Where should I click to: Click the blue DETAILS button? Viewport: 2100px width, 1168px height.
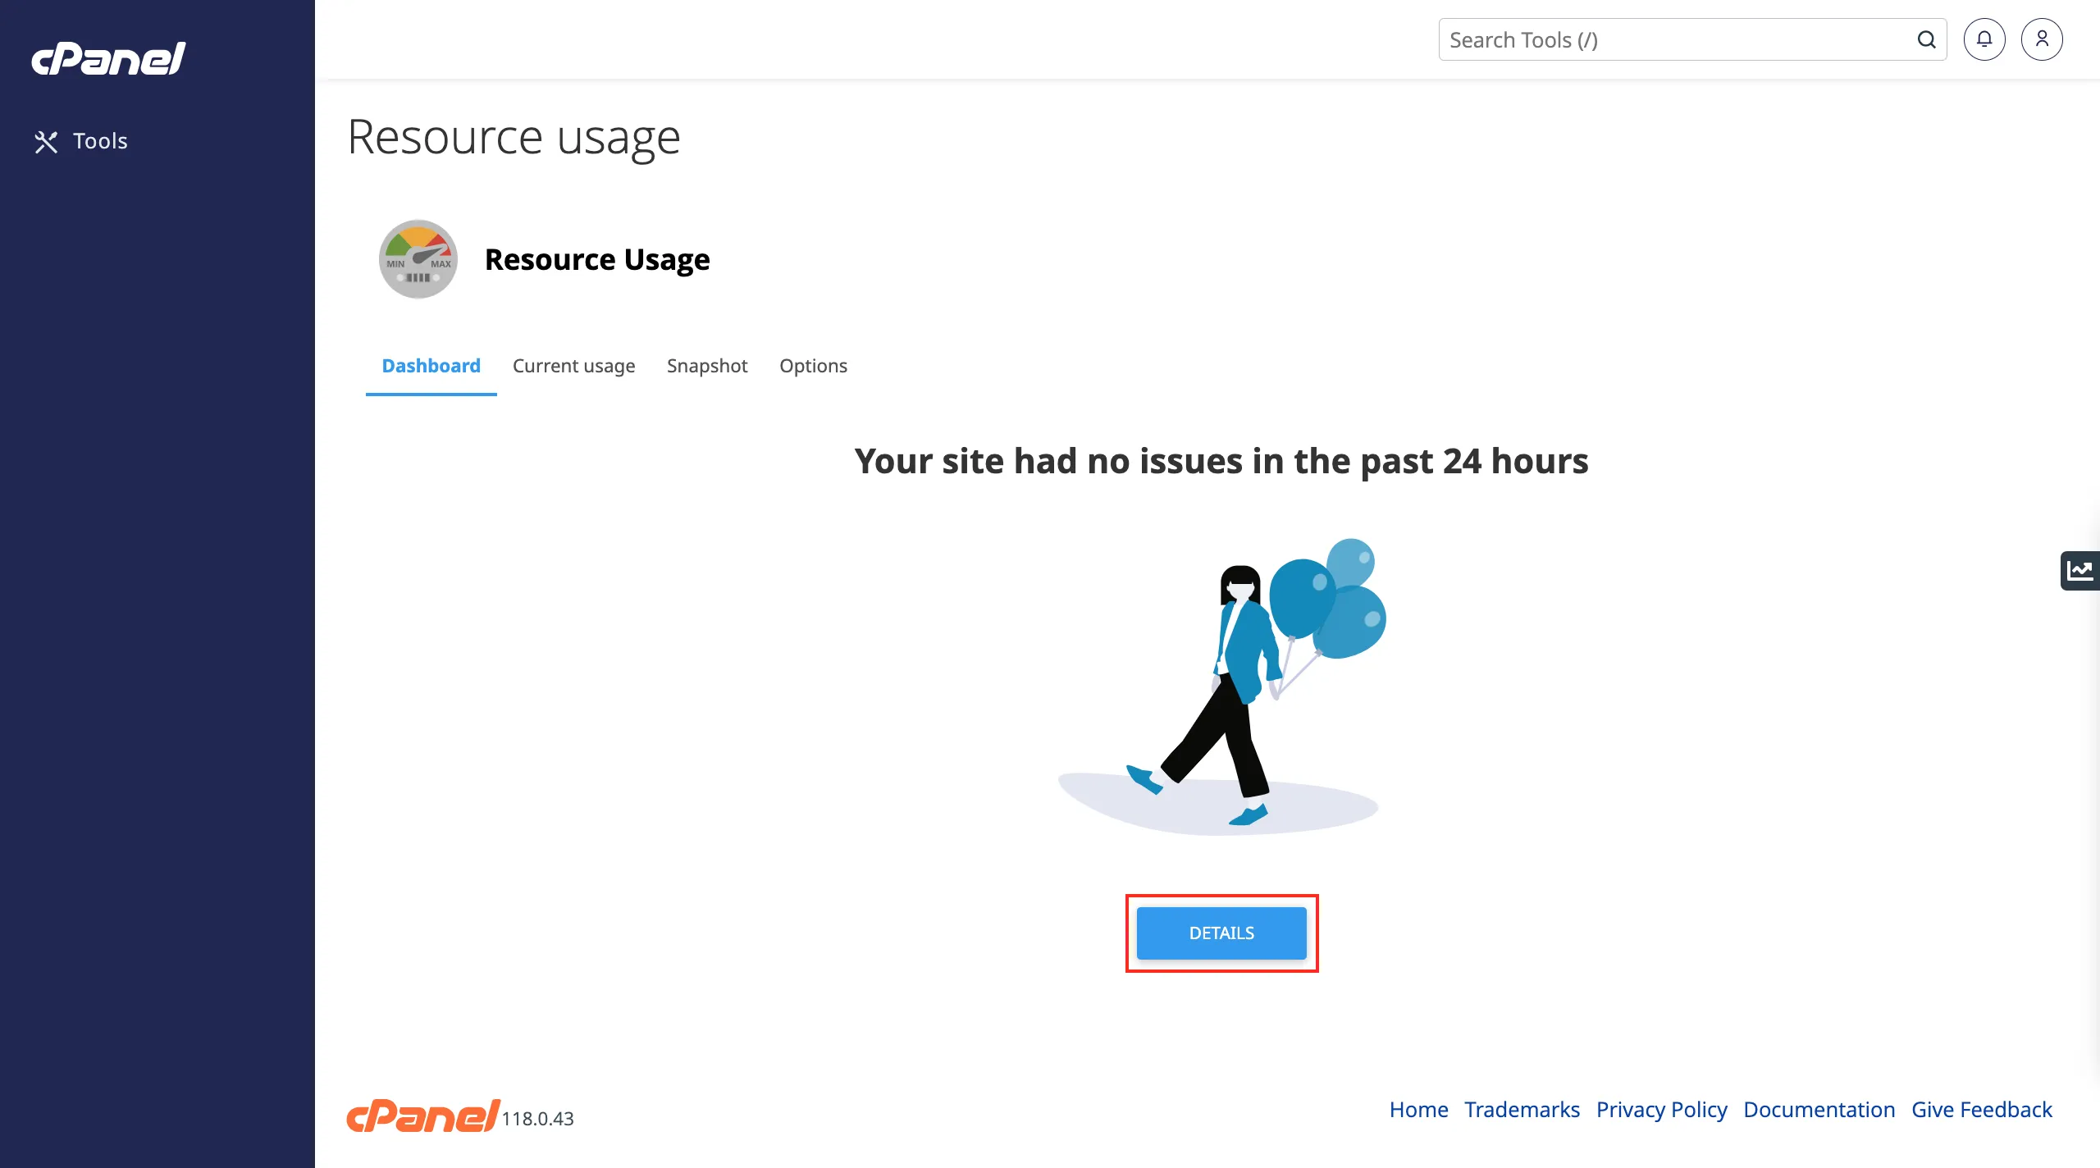click(1221, 933)
